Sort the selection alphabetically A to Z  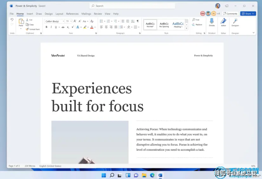pyautogui.click(x=133, y=21)
